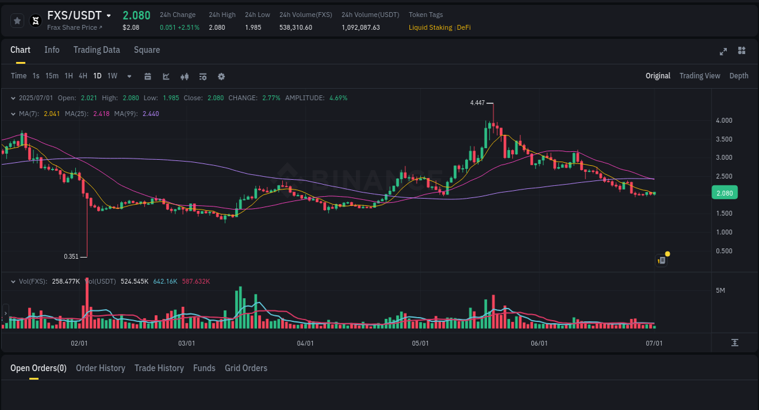Select the line chart style icon
Viewport: 759px width, 410px height.
click(166, 76)
